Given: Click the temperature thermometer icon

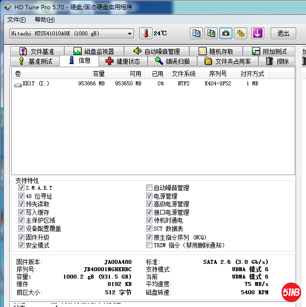Looking at the screenshot, I should click(146, 33).
